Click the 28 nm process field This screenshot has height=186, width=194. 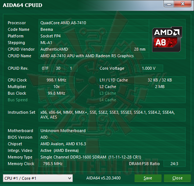click(x=140, y=49)
